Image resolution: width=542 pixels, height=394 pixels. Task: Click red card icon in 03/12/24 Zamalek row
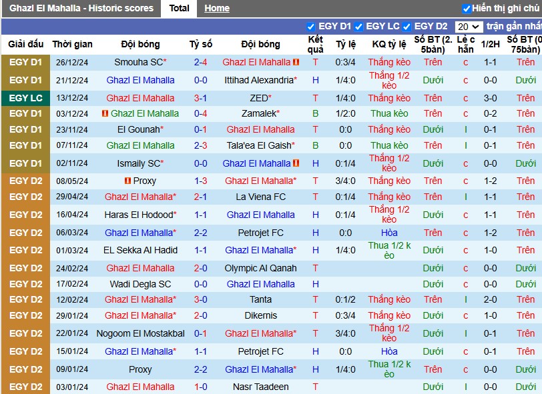105,113
